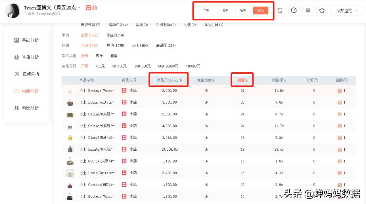The height and width of the screenshot is (204, 366).
Task: Select price range <50元
Action: (100, 66)
